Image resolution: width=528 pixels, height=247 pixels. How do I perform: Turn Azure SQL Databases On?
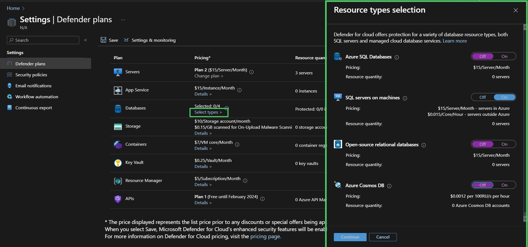(x=504, y=56)
